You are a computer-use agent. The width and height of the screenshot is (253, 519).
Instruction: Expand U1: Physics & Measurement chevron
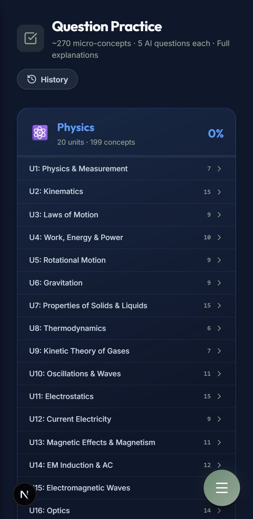tap(219, 169)
